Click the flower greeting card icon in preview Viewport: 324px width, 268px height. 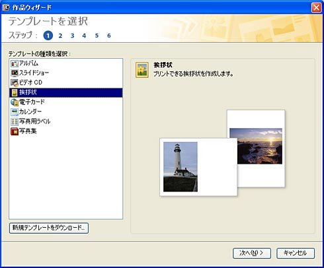(142, 70)
